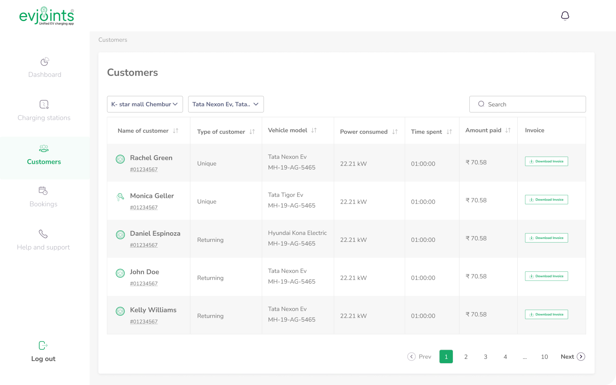Open John Doe's customer ID link
Viewport: 616px width, 385px height.
tap(144, 284)
